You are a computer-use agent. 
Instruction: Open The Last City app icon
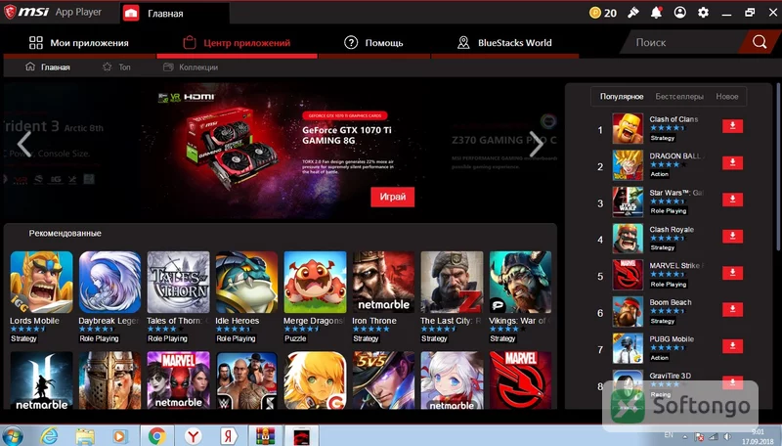pyautogui.click(x=452, y=282)
